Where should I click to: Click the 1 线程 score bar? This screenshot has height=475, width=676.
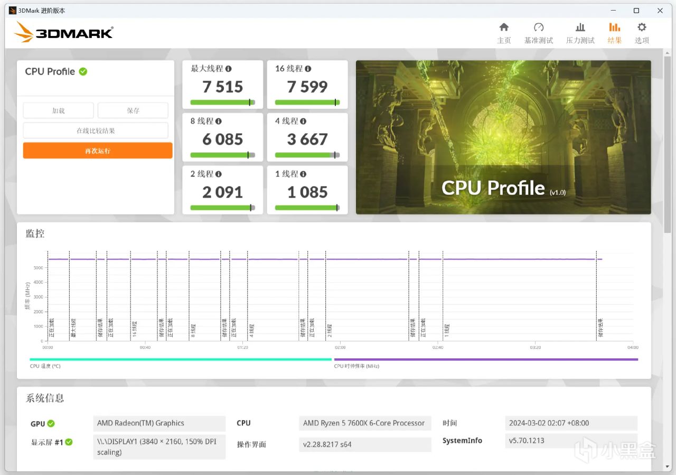pyautogui.click(x=307, y=208)
